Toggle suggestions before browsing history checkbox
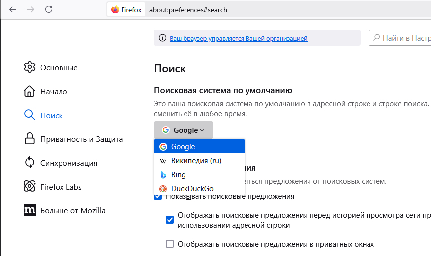 click(170, 219)
